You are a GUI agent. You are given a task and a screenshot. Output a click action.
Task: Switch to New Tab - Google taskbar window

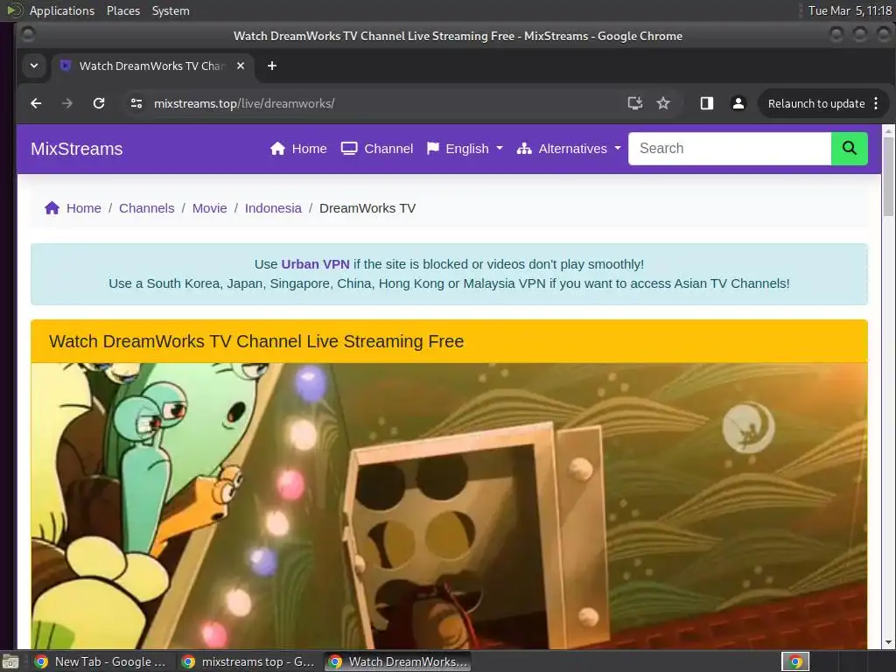(100, 661)
